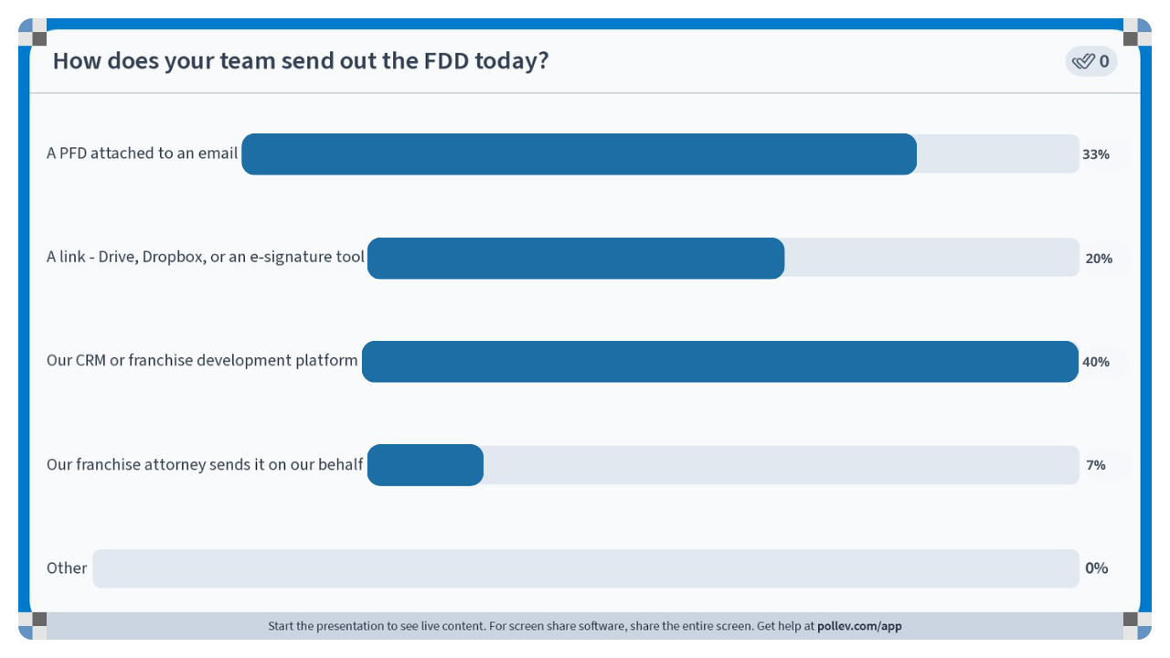Click the empty bar next to Other
Screen dimensions: 1170x658
pyautogui.click(x=586, y=568)
